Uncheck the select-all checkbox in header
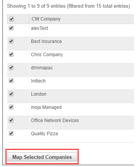 pos(12,19)
